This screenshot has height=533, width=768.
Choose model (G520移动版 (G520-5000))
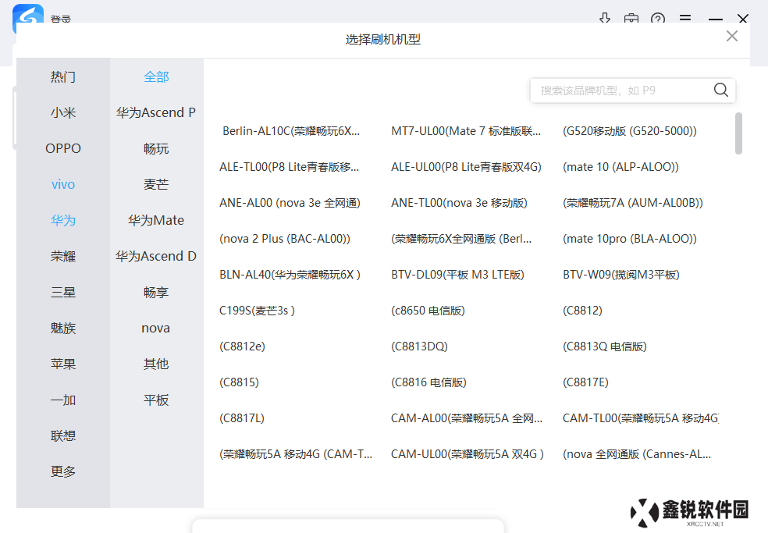point(630,131)
